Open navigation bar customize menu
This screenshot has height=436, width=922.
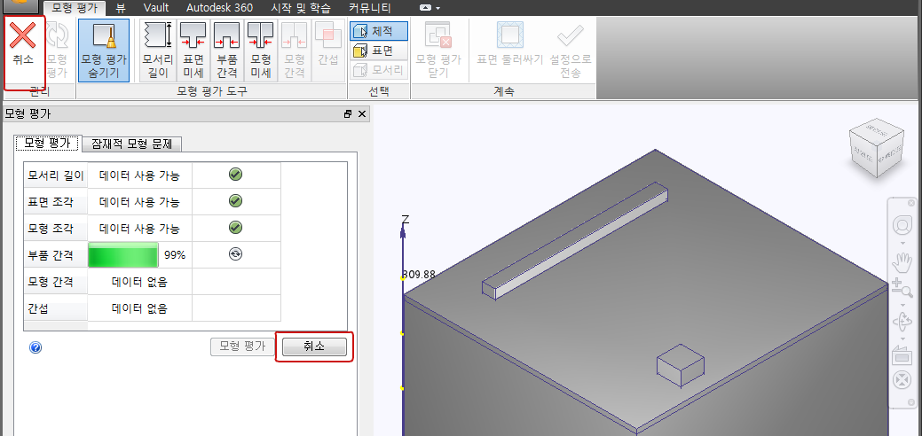[x=910, y=402]
